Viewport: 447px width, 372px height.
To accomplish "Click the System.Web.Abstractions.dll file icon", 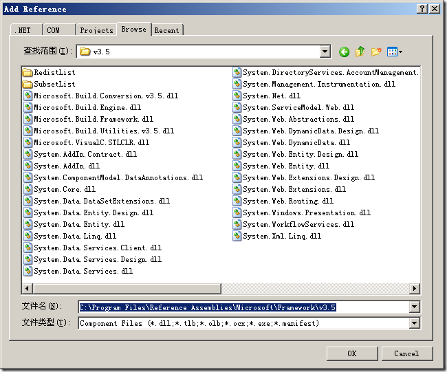I will (237, 119).
